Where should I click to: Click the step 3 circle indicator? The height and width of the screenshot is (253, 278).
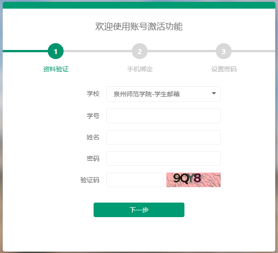223,51
